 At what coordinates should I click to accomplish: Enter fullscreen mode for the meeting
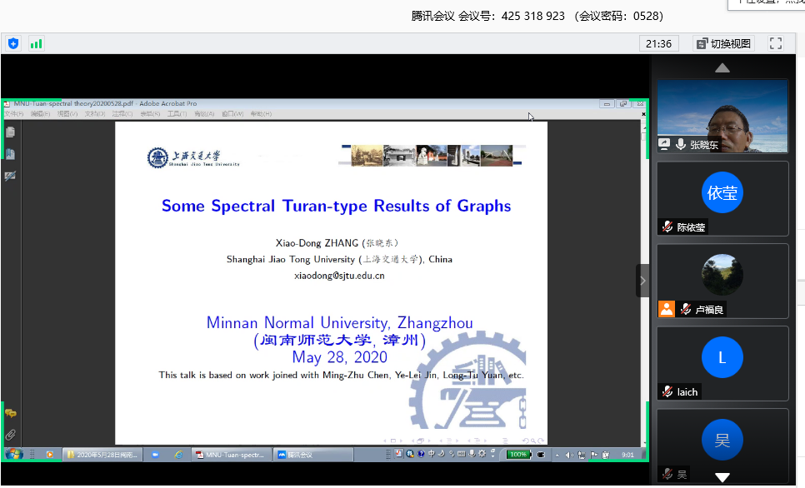point(775,43)
